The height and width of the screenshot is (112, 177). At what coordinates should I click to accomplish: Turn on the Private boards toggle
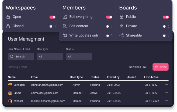pos(166,26)
